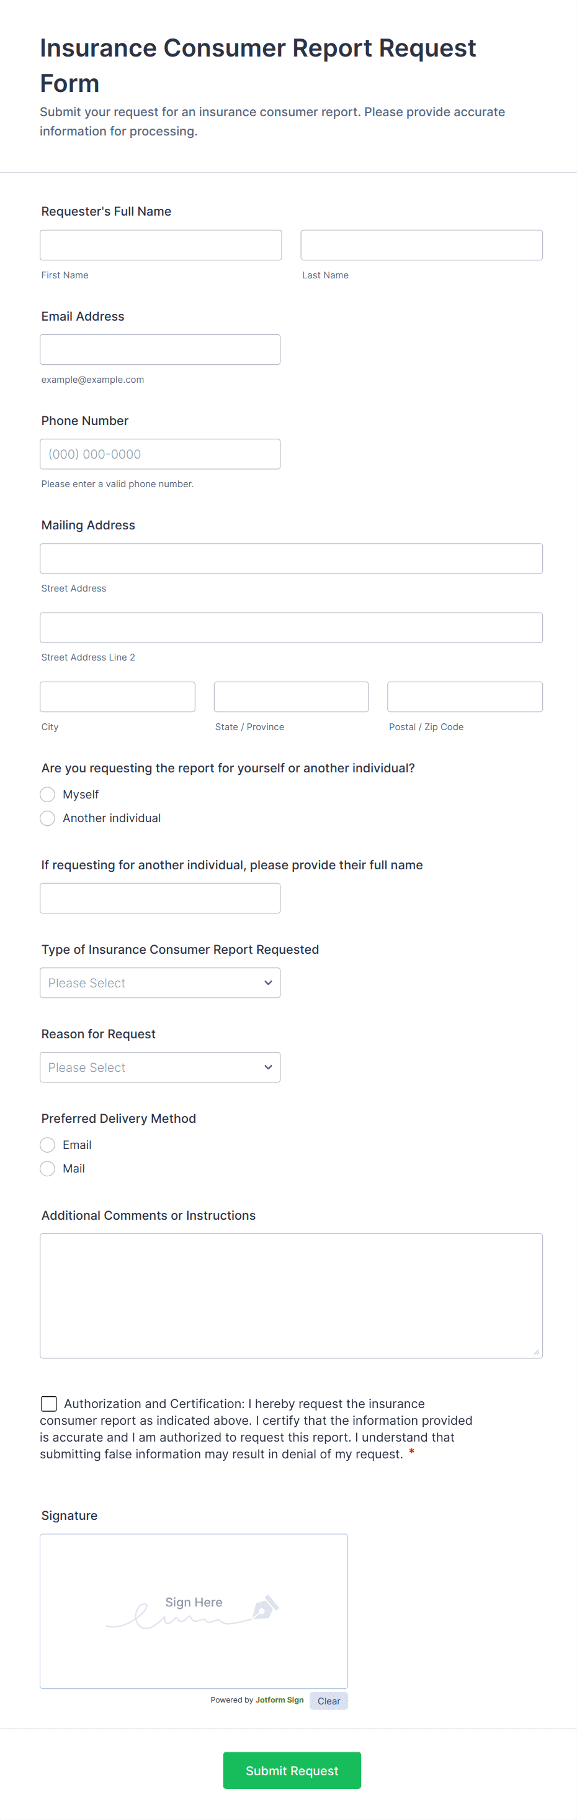Select the Another individual radio option
The height and width of the screenshot is (1820, 577).
point(48,818)
